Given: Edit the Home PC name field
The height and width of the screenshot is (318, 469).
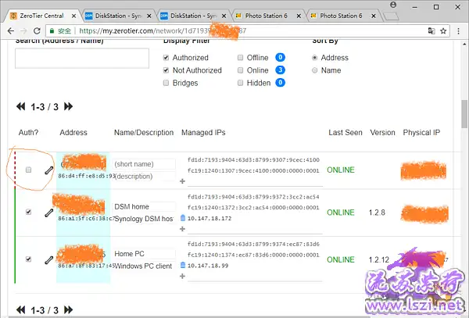Looking at the screenshot, I should 144,254.
